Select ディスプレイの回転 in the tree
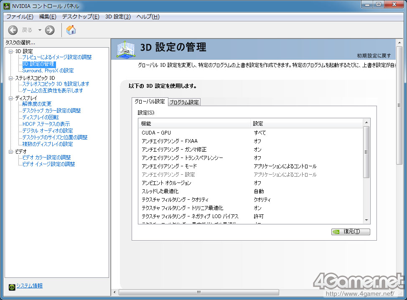The width and height of the screenshot is (407, 300). [41, 117]
